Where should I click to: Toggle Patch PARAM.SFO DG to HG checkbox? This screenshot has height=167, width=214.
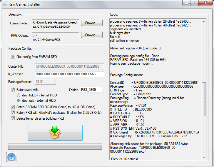(x=13, y=107)
